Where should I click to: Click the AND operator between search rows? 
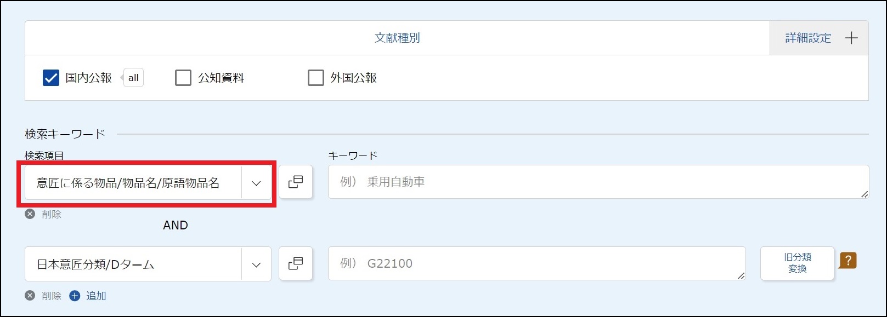pyautogui.click(x=176, y=225)
